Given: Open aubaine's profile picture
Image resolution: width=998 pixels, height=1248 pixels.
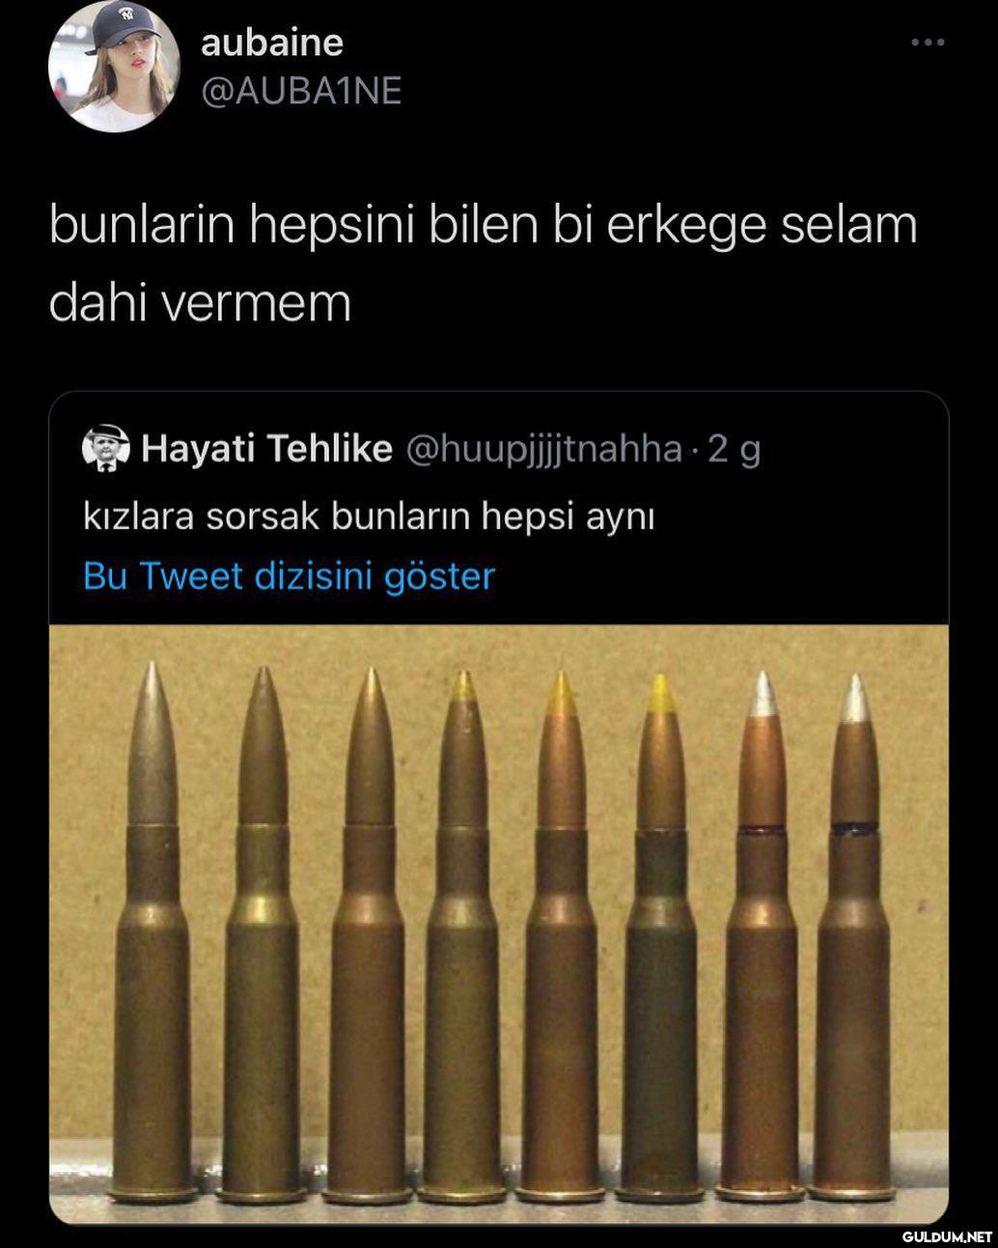Looking at the screenshot, I should (x=114, y=67).
